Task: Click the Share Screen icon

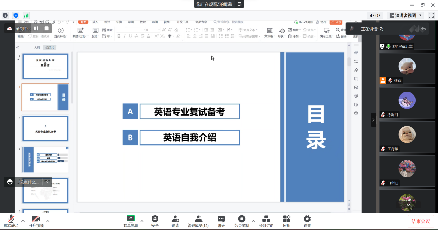Action: (131, 219)
